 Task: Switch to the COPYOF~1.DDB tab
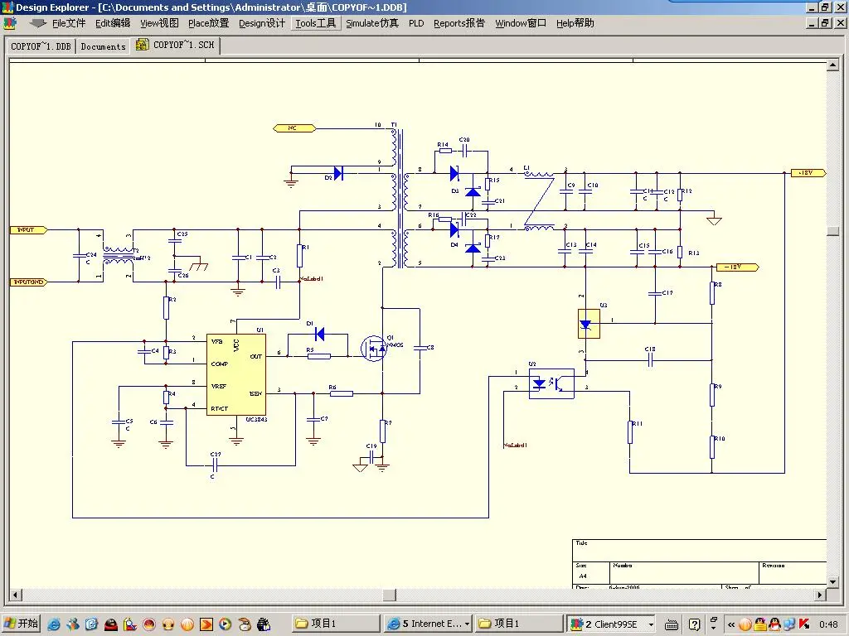pos(41,46)
